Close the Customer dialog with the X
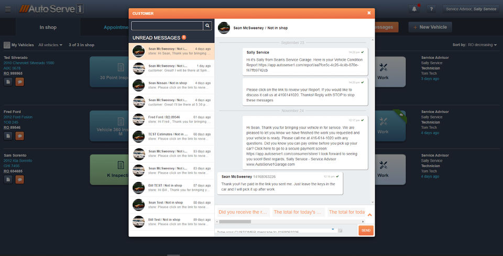This screenshot has width=503, height=256. pos(369,13)
